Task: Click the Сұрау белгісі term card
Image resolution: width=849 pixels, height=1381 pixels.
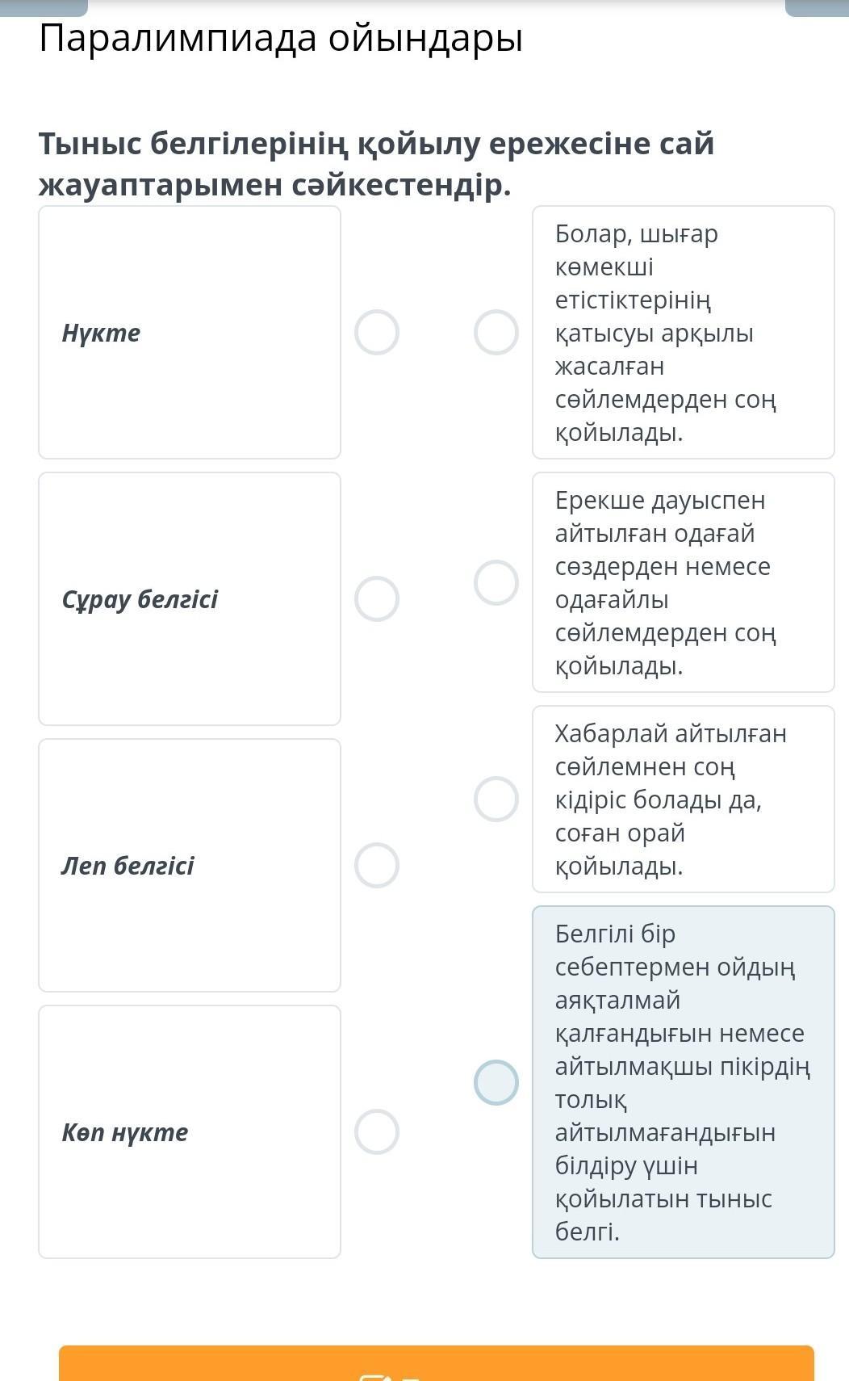Action: [190, 598]
